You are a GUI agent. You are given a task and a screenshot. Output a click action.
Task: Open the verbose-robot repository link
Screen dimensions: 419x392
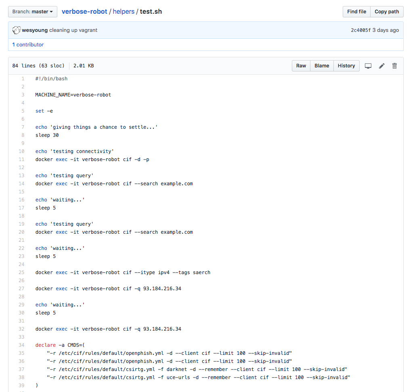point(84,11)
